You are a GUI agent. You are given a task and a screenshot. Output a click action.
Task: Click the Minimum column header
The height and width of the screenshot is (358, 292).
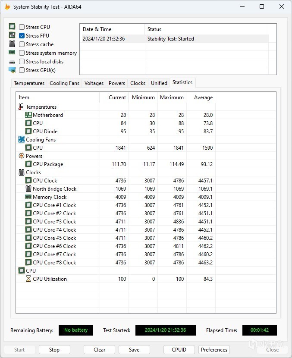tap(143, 97)
